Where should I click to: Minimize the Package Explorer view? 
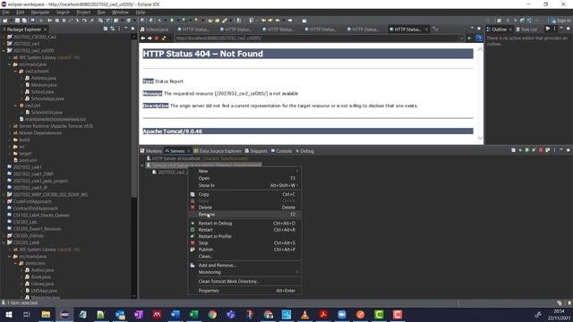click(x=125, y=29)
